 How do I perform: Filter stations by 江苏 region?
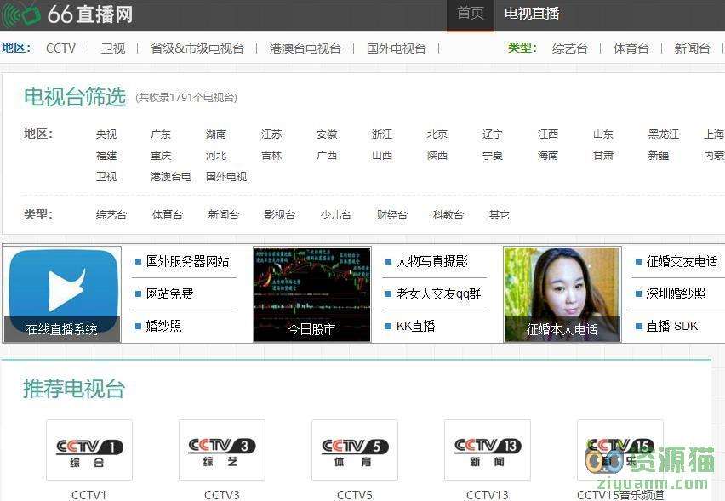tap(271, 134)
